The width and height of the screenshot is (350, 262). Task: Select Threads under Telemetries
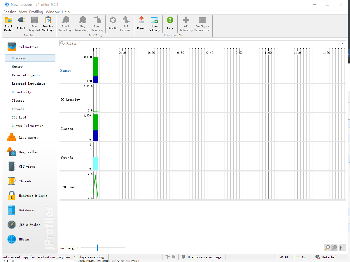[x=18, y=109]
